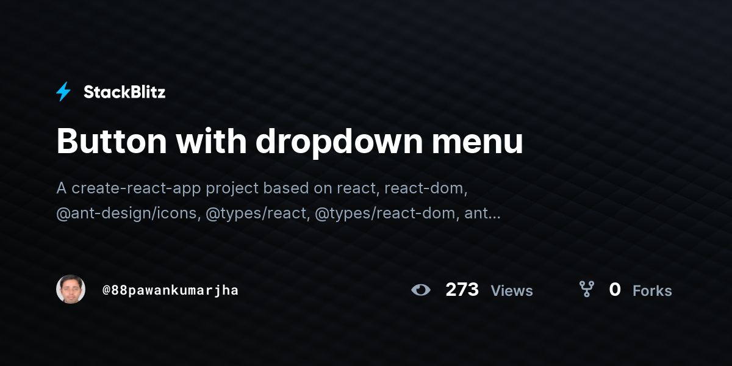Image resolution: width=732 pixels, height=366 pixels.
Task: Click the 273 views number
Action: point(462,290)
